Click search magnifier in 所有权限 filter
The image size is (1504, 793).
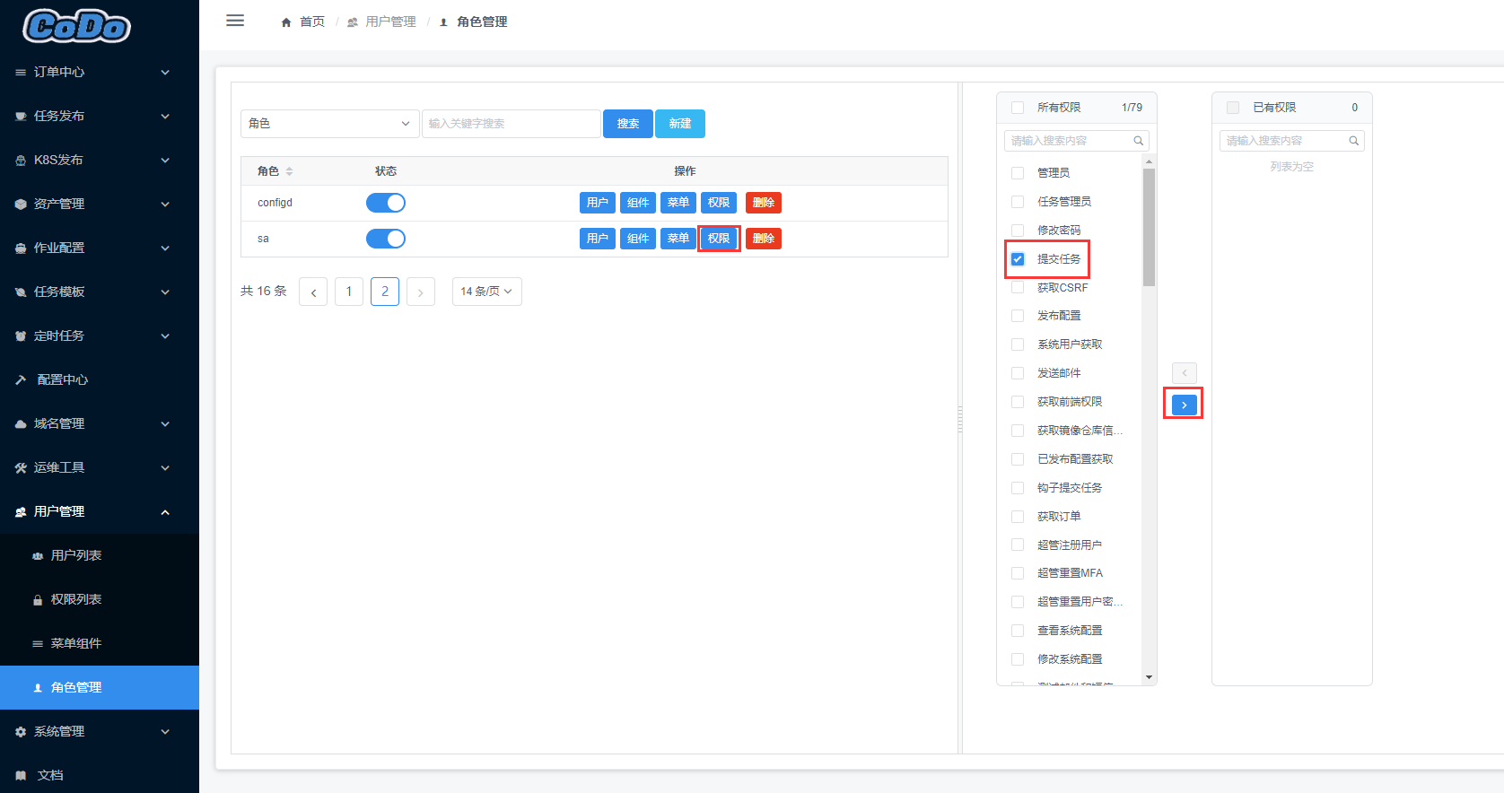[1138, 141]
